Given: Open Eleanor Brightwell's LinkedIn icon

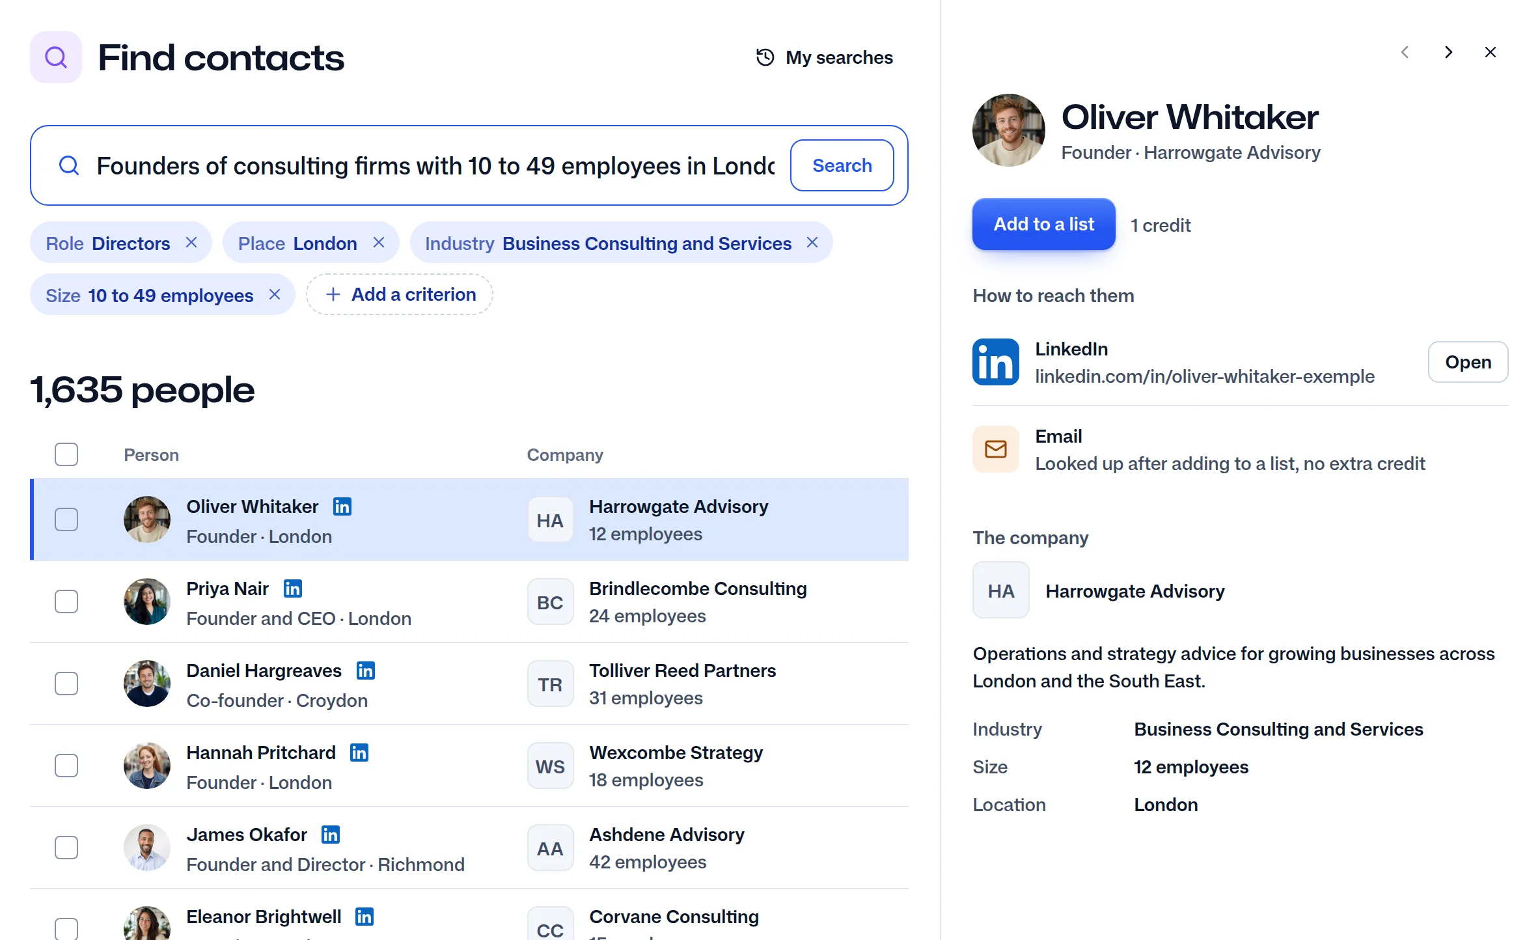Looking at the screenshot, I should pos(364,917).
